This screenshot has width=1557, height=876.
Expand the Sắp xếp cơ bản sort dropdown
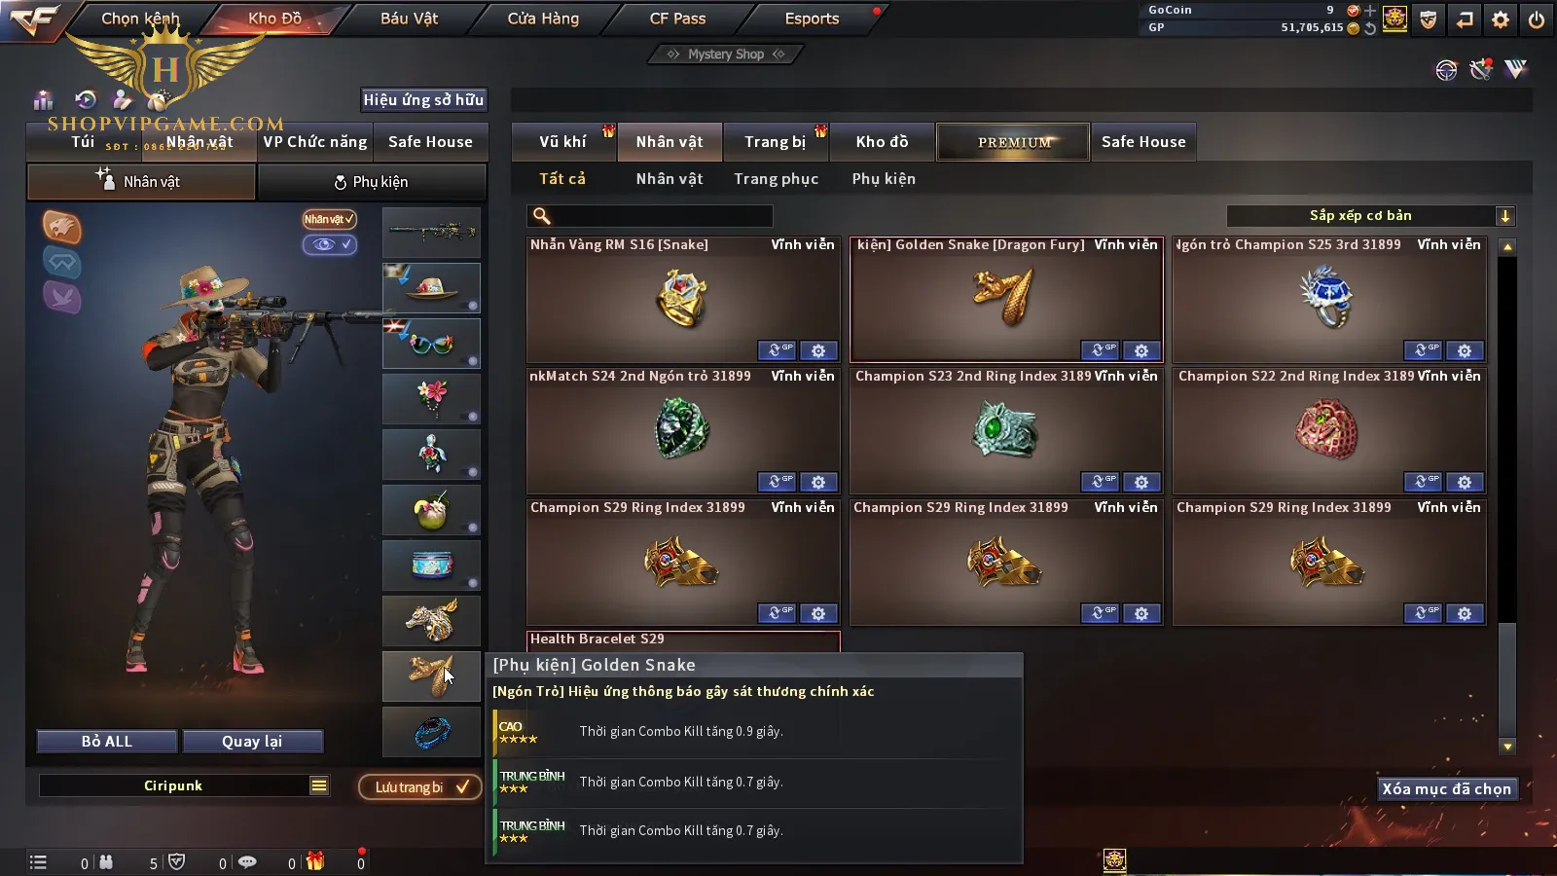click(1504, 216)
